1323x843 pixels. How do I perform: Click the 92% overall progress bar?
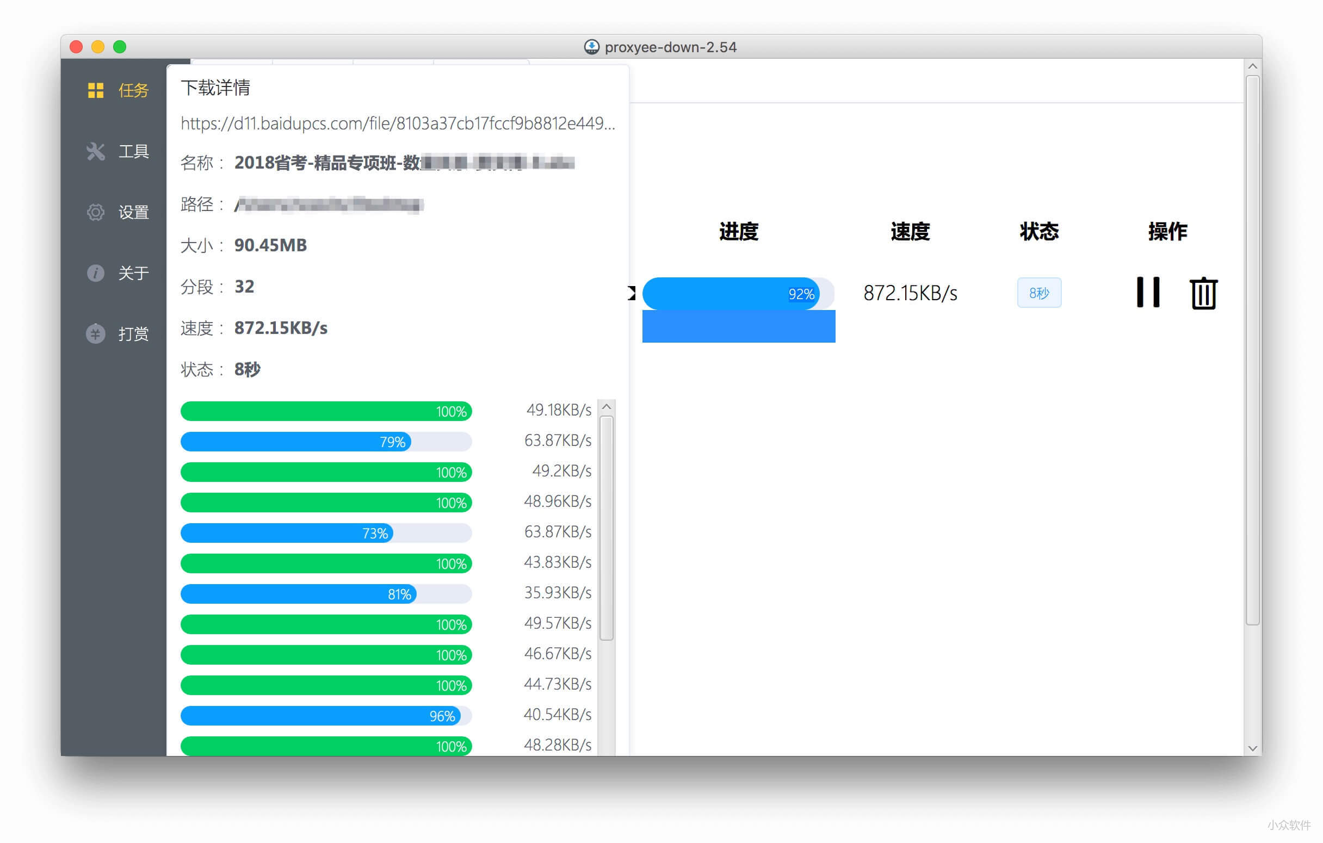738,294
